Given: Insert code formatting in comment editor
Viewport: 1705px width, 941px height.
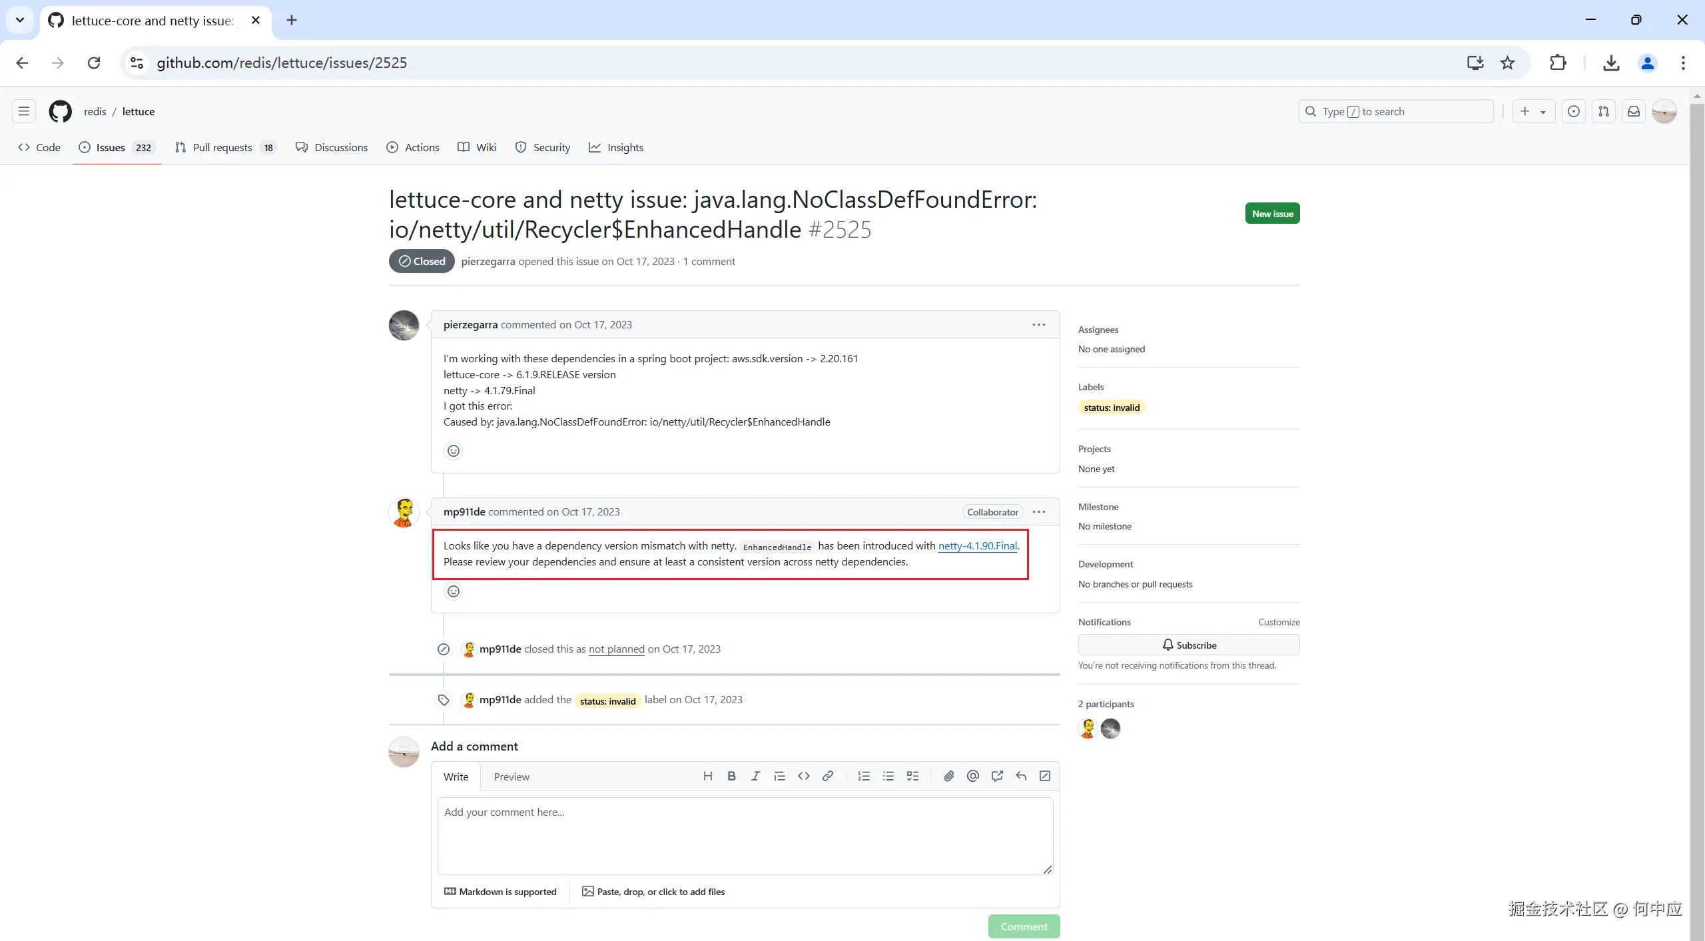Looking at the screenshot, I should (804, 776).
